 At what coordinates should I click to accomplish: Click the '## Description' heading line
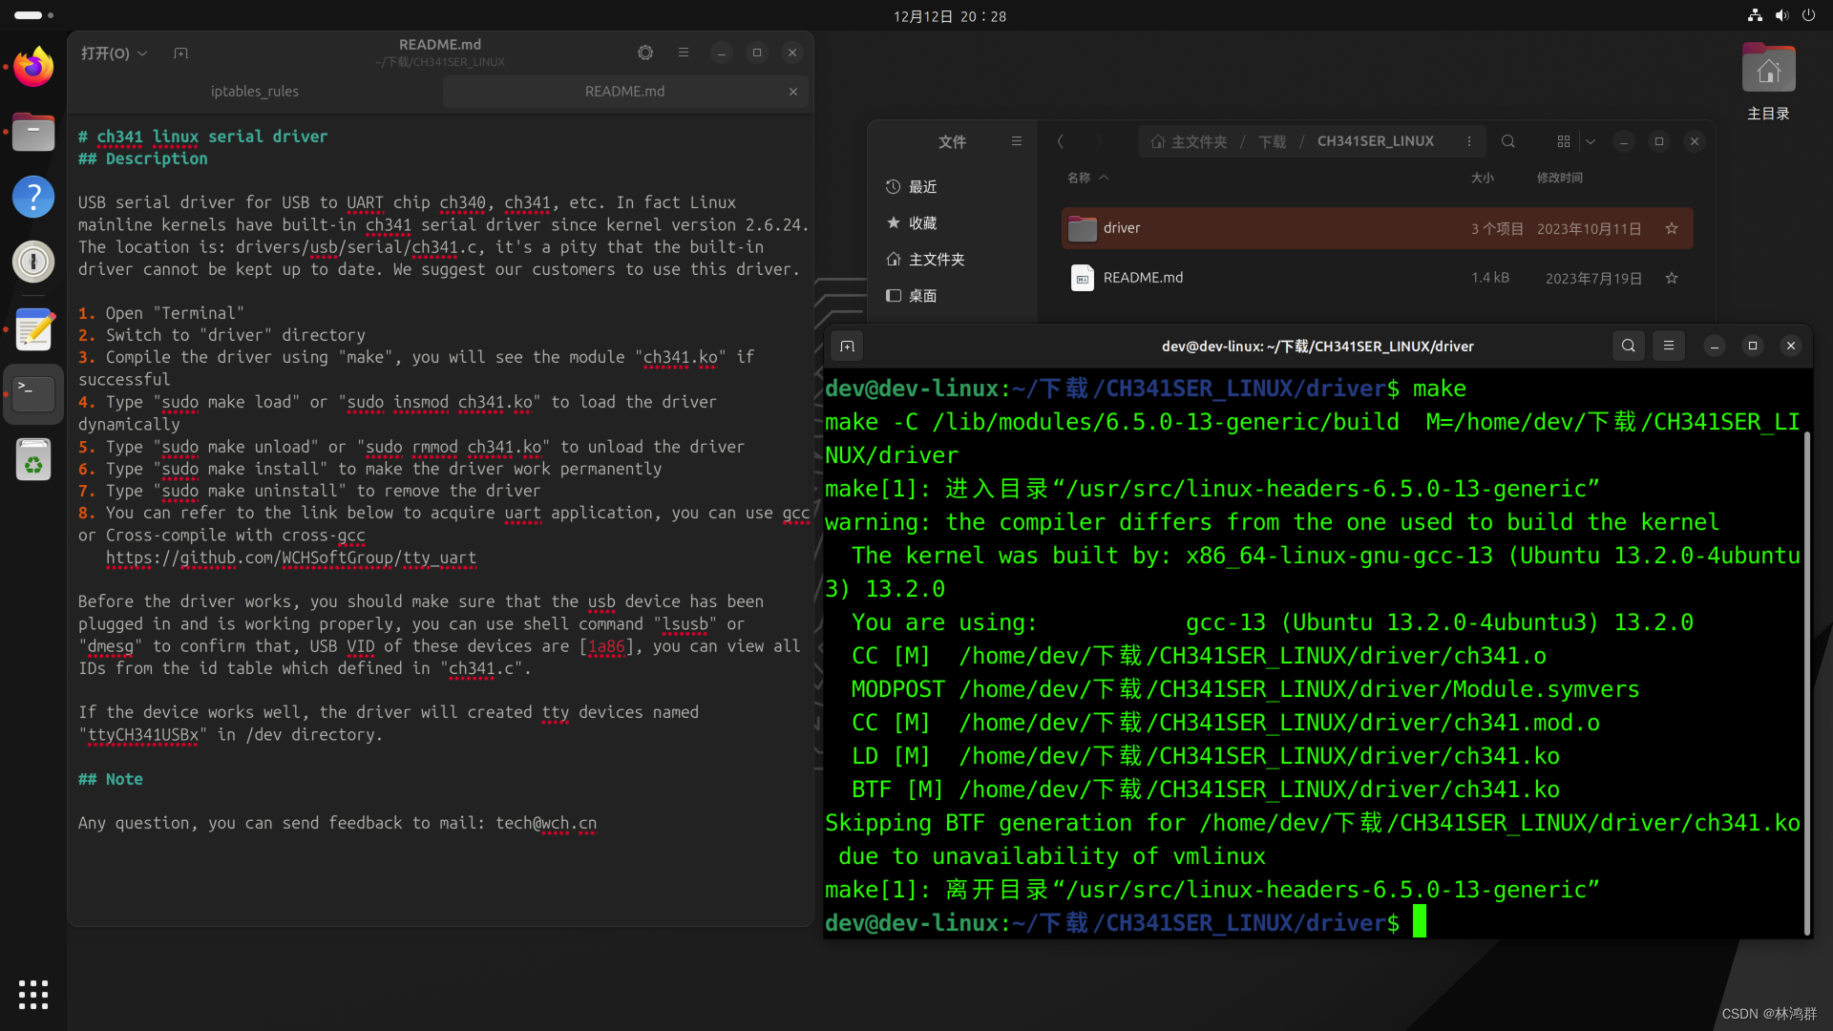[143, 158]
